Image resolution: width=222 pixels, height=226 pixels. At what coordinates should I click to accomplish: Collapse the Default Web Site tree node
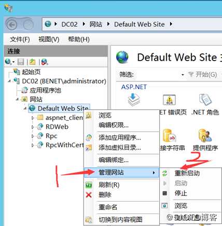point(25,108)
